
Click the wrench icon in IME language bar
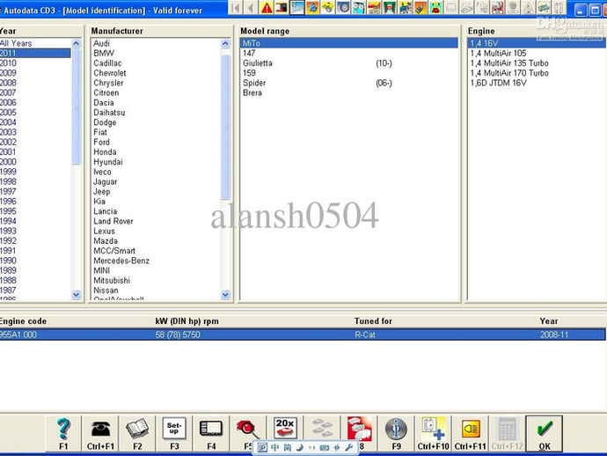tap(348, 447)
